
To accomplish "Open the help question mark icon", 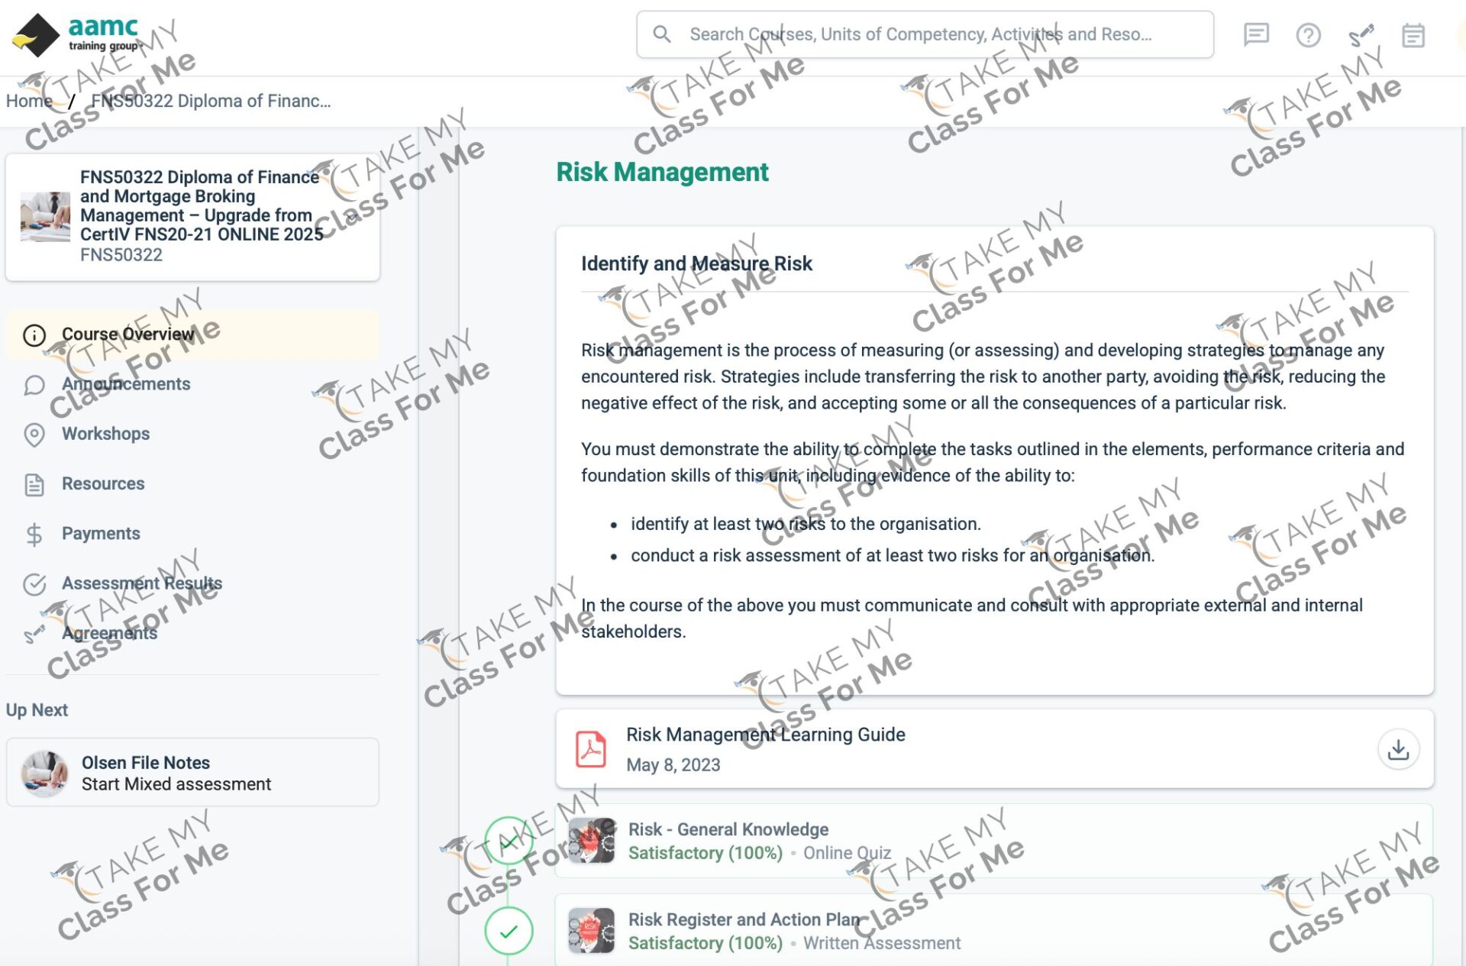I will (x=1308, y=35).
